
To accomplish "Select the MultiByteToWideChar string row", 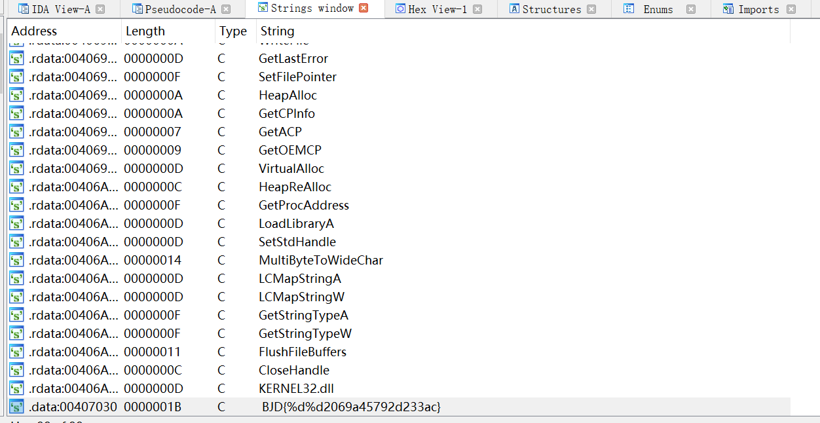I will coord(320,260).
